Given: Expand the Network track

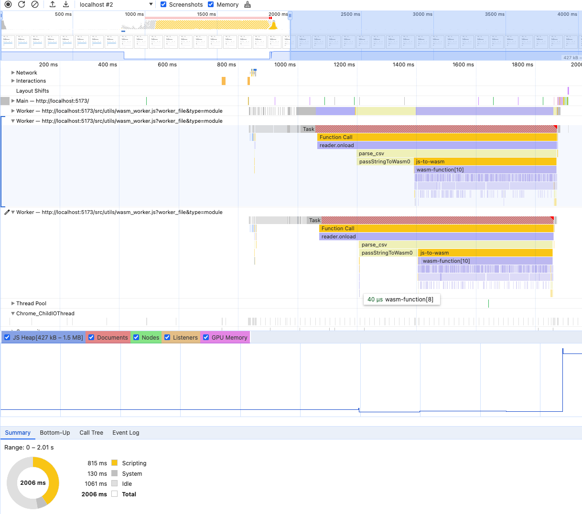Looking at the screenshot, I should click(13, 73).
